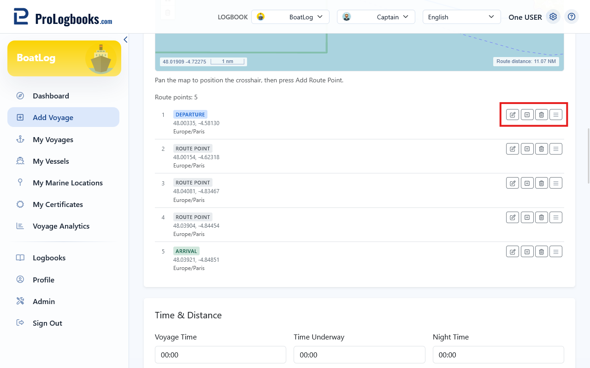The image size is (590, 368).
Task: Sign Out of the application
Action: point(63,323)
